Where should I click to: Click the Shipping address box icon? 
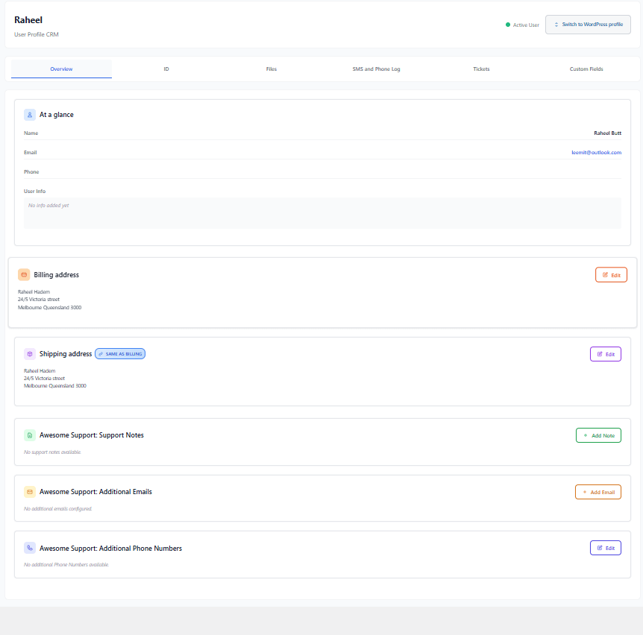[30, 354]
